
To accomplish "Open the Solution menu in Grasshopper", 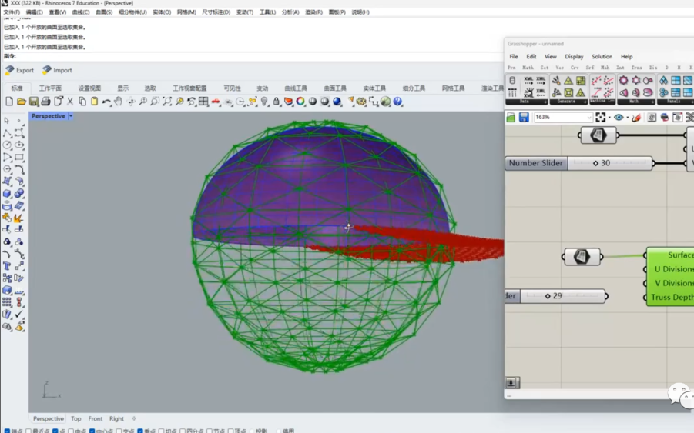I will [602, 57].
